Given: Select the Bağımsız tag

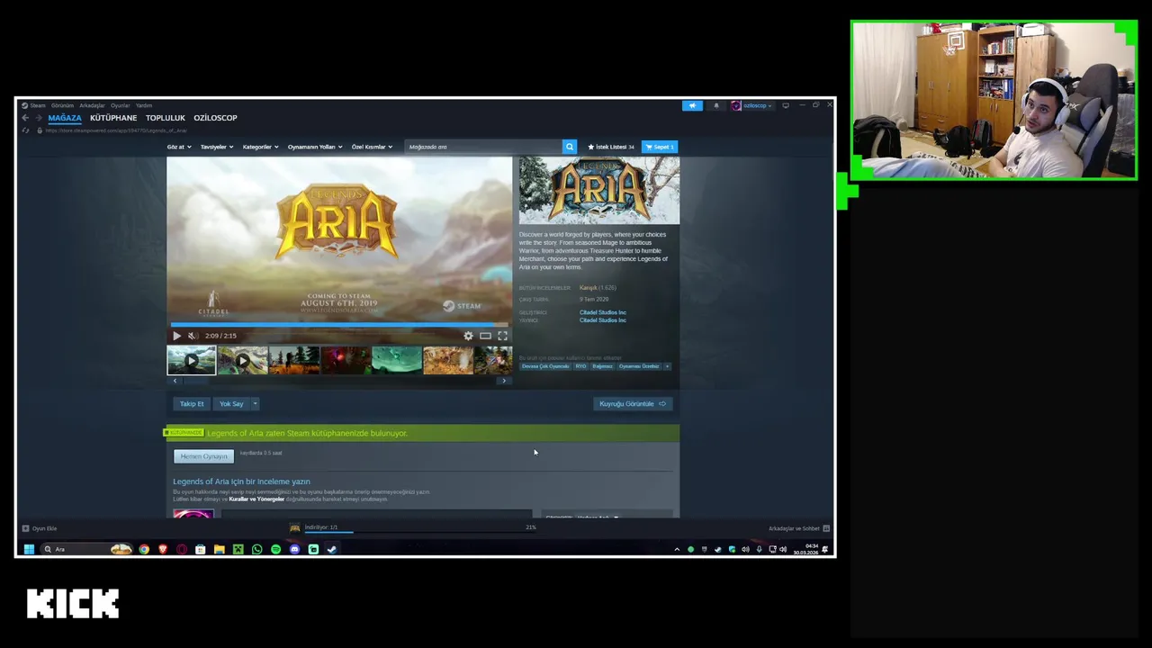Looking at the screenshot, I should [603, 366].
